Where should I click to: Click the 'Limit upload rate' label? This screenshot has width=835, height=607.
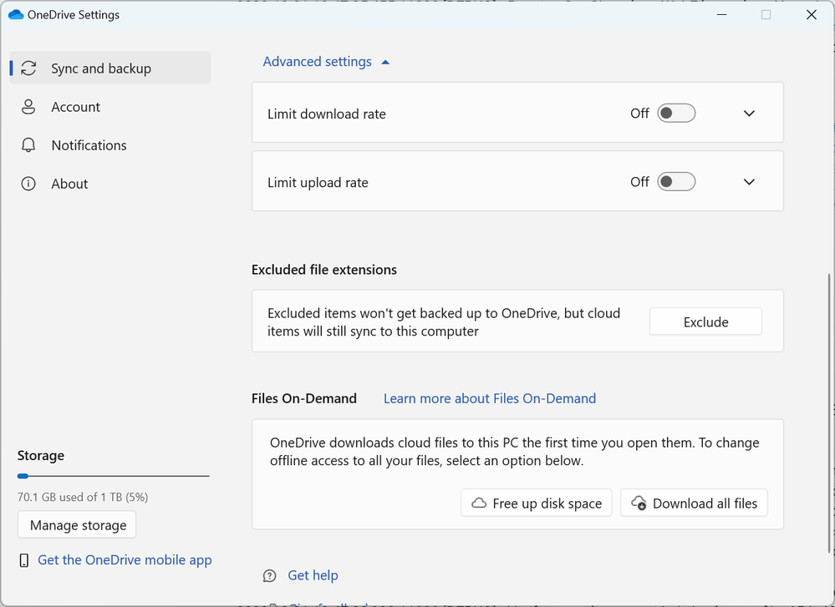pyautogui.click(x=318, y=183)
